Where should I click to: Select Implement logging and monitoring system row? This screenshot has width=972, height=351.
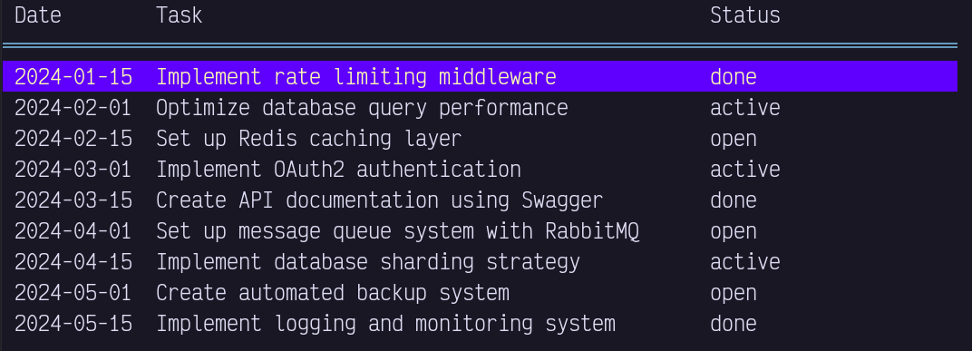point(480,324)
